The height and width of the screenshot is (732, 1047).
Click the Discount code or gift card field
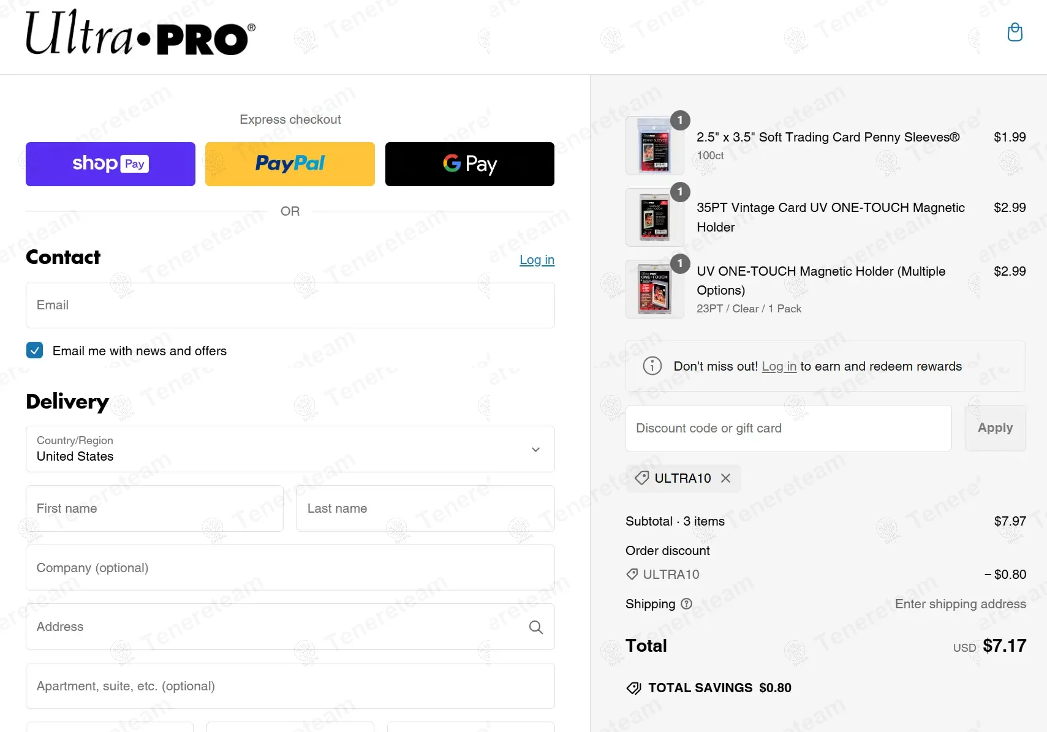788,428
